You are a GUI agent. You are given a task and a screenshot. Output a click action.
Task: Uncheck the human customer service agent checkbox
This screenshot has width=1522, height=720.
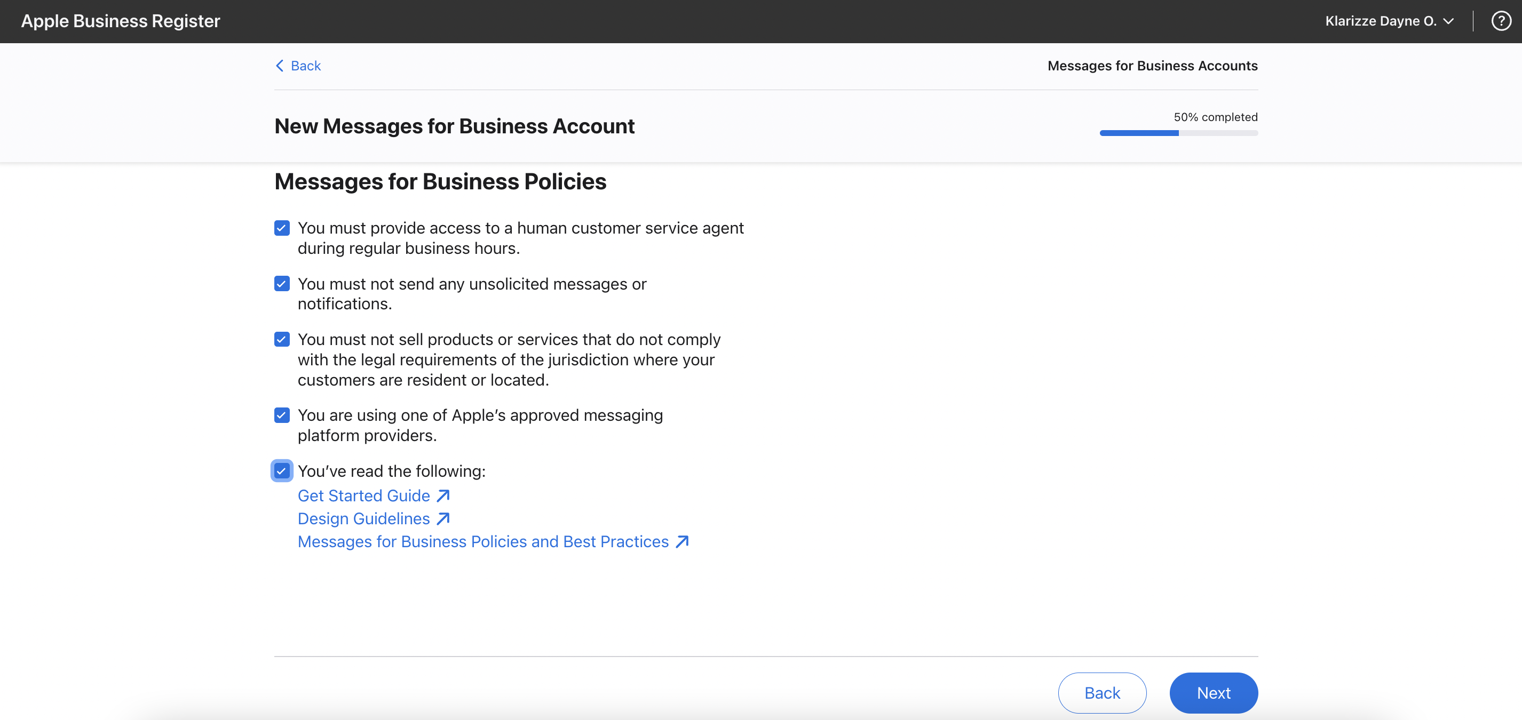[x=282, y=228]
